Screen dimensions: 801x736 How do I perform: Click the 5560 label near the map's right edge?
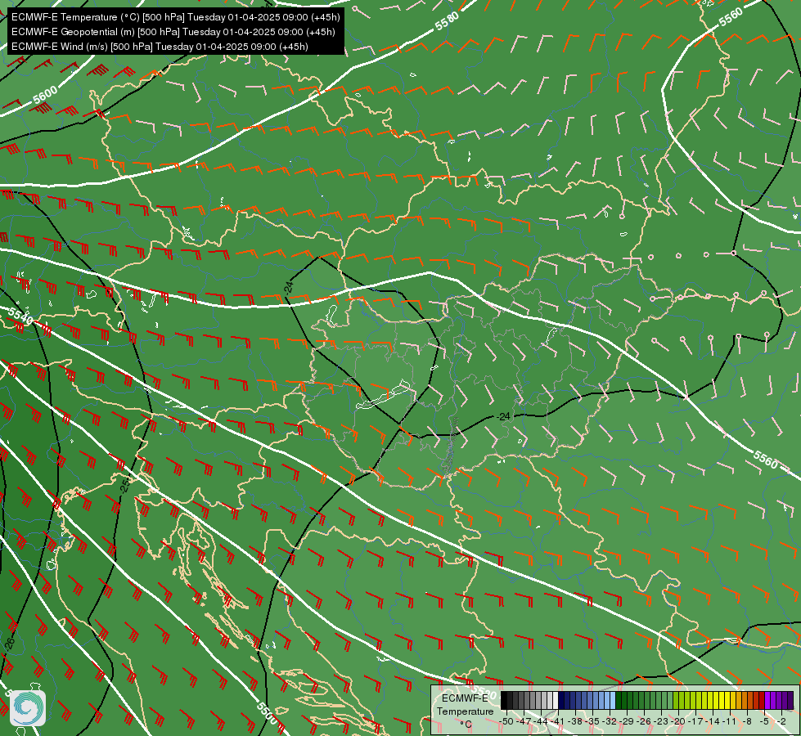point(765,459)
